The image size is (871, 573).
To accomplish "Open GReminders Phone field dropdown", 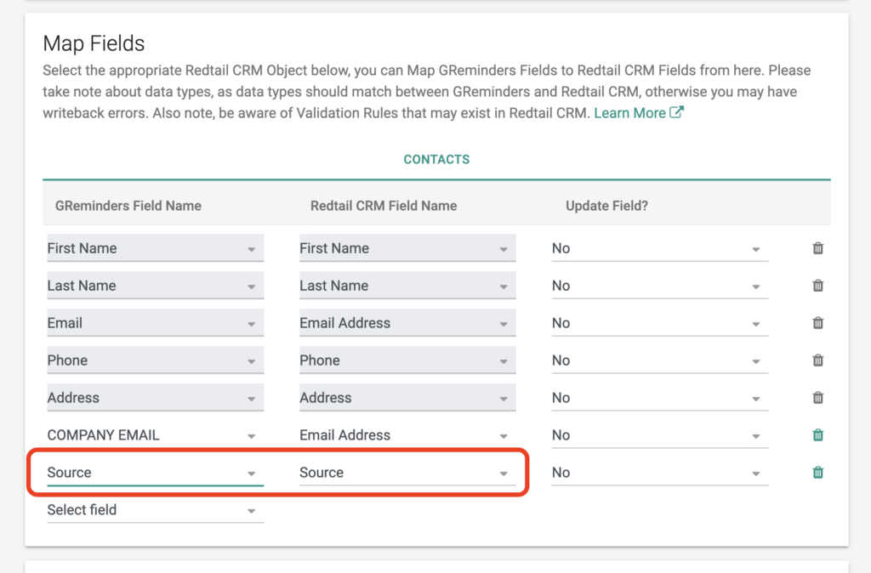I will tap(155, 360).
